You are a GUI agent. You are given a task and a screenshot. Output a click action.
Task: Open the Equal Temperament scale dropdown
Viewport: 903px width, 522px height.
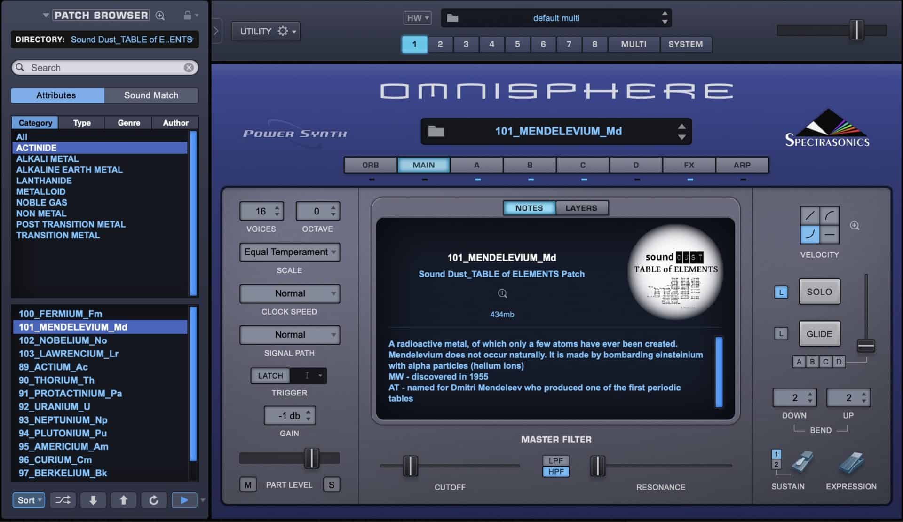tap(289, 252)
